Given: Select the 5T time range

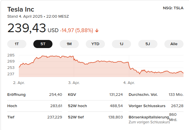Looking at the screenshot, I should tap(43, 44).
